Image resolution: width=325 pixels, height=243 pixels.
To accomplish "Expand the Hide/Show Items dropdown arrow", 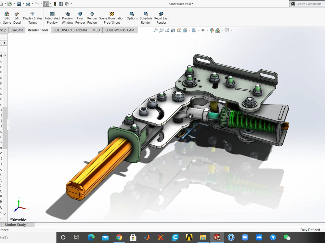I will click(207, 30).
